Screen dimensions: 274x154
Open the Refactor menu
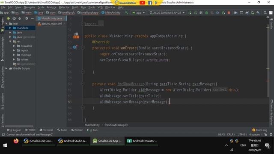tap(64, 7)
